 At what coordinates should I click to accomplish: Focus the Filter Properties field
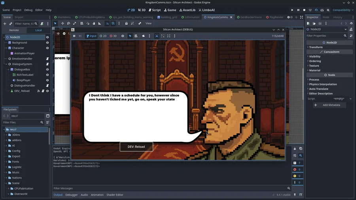[327, 36]
